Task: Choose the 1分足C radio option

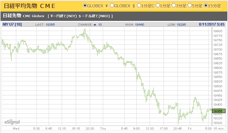Action: point(139,5)
